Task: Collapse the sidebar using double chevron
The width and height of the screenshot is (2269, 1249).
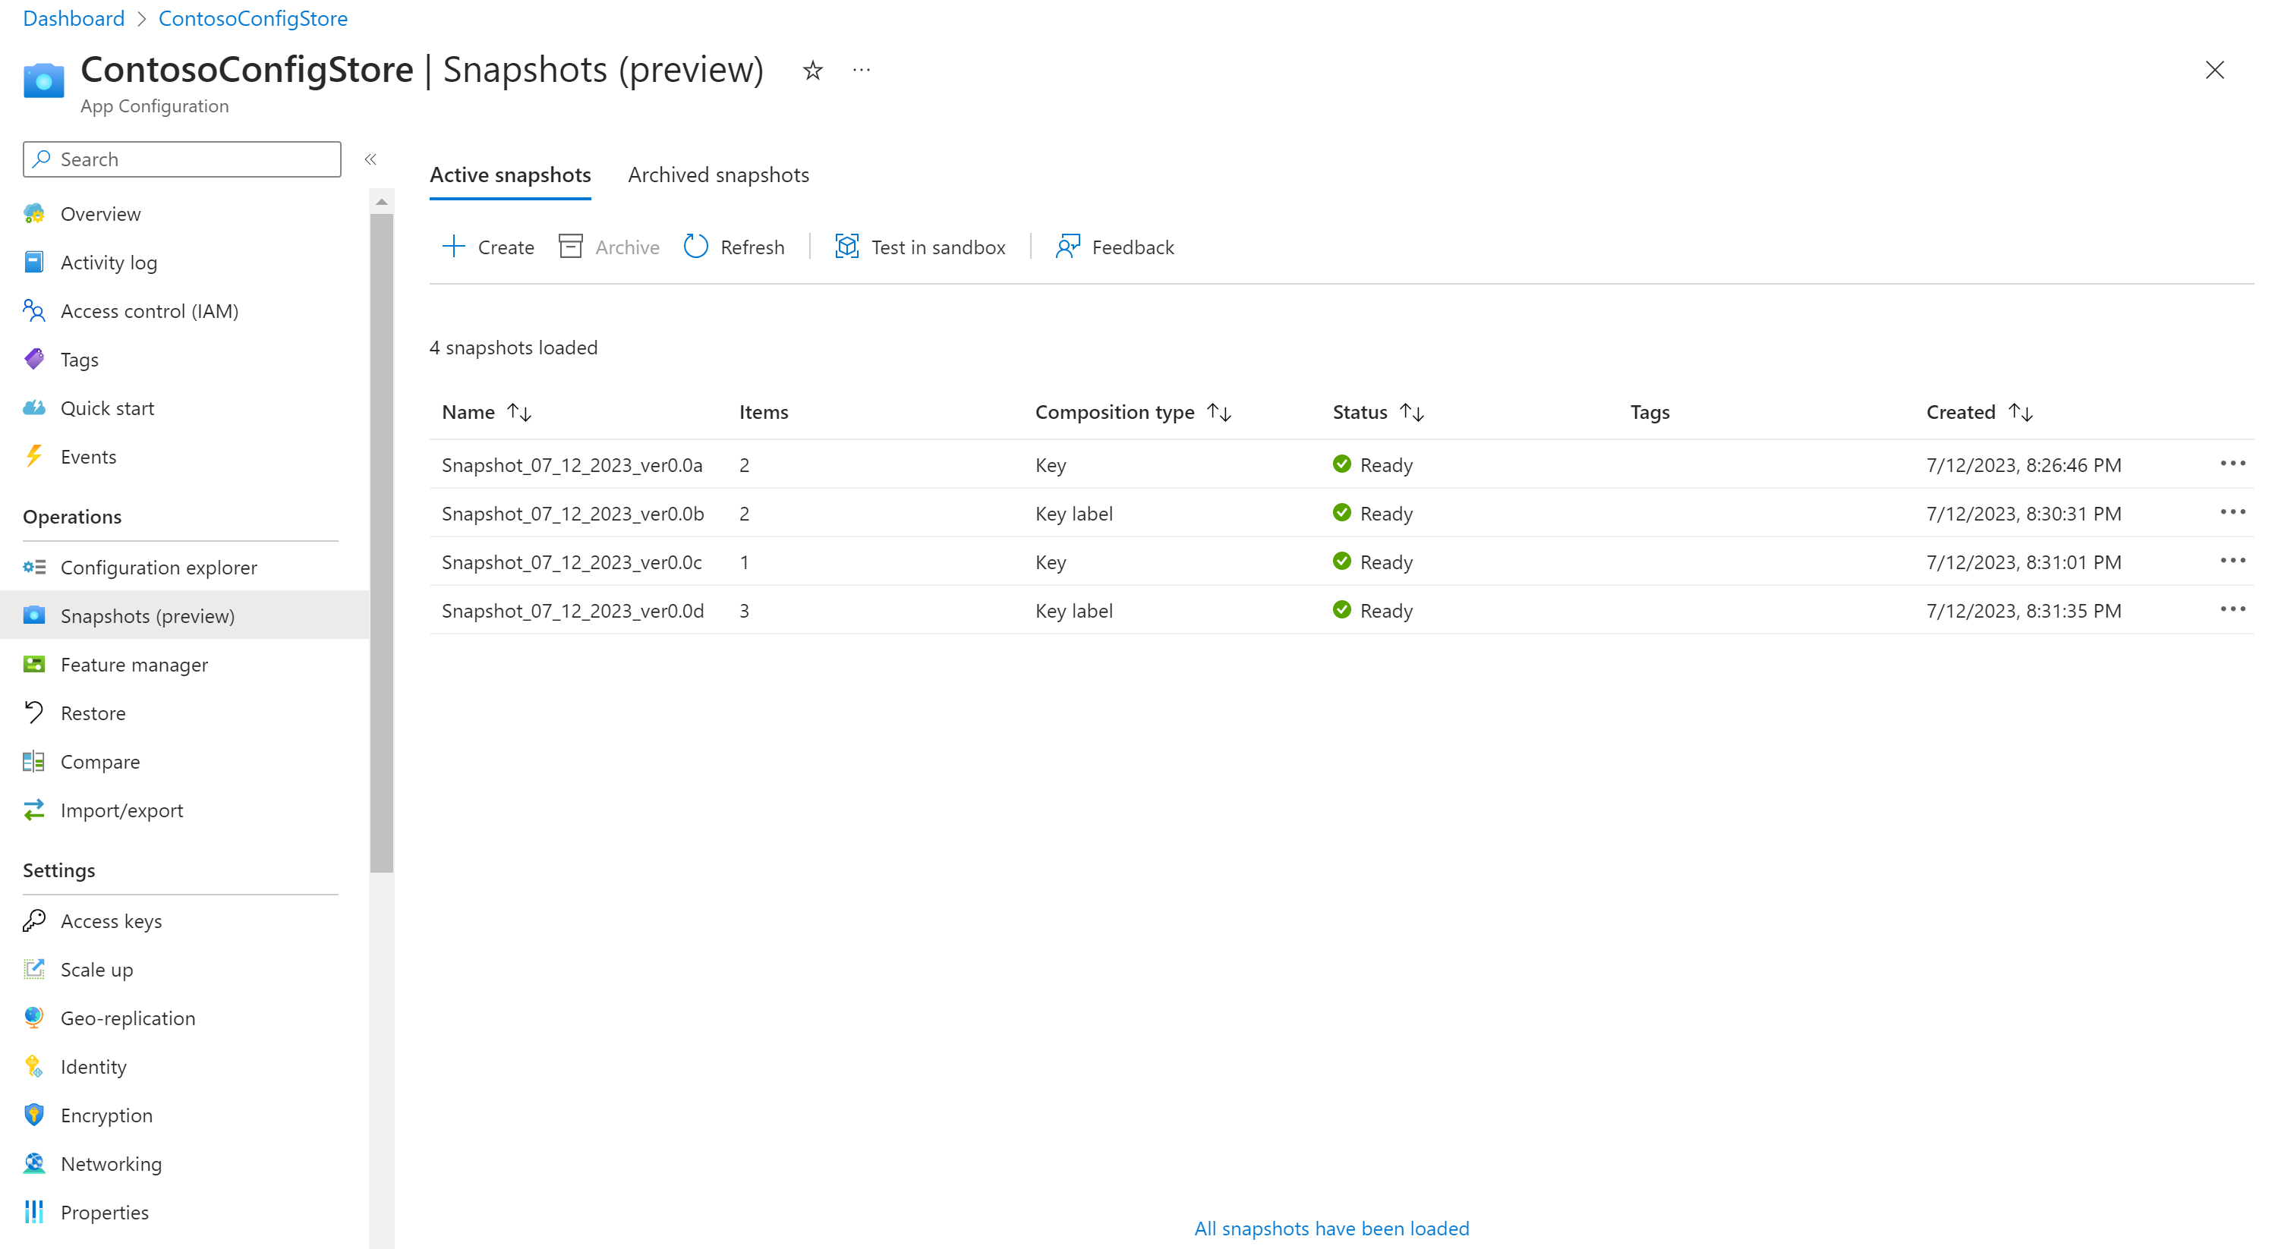Action: click(370, 159)
